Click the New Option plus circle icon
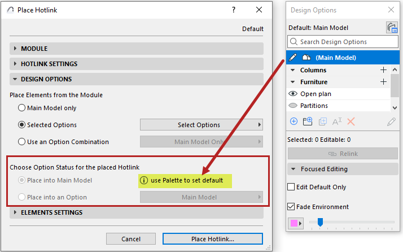The width and height of the screenshot is (403, 252). pyautogui.click(x=294, y=121)
